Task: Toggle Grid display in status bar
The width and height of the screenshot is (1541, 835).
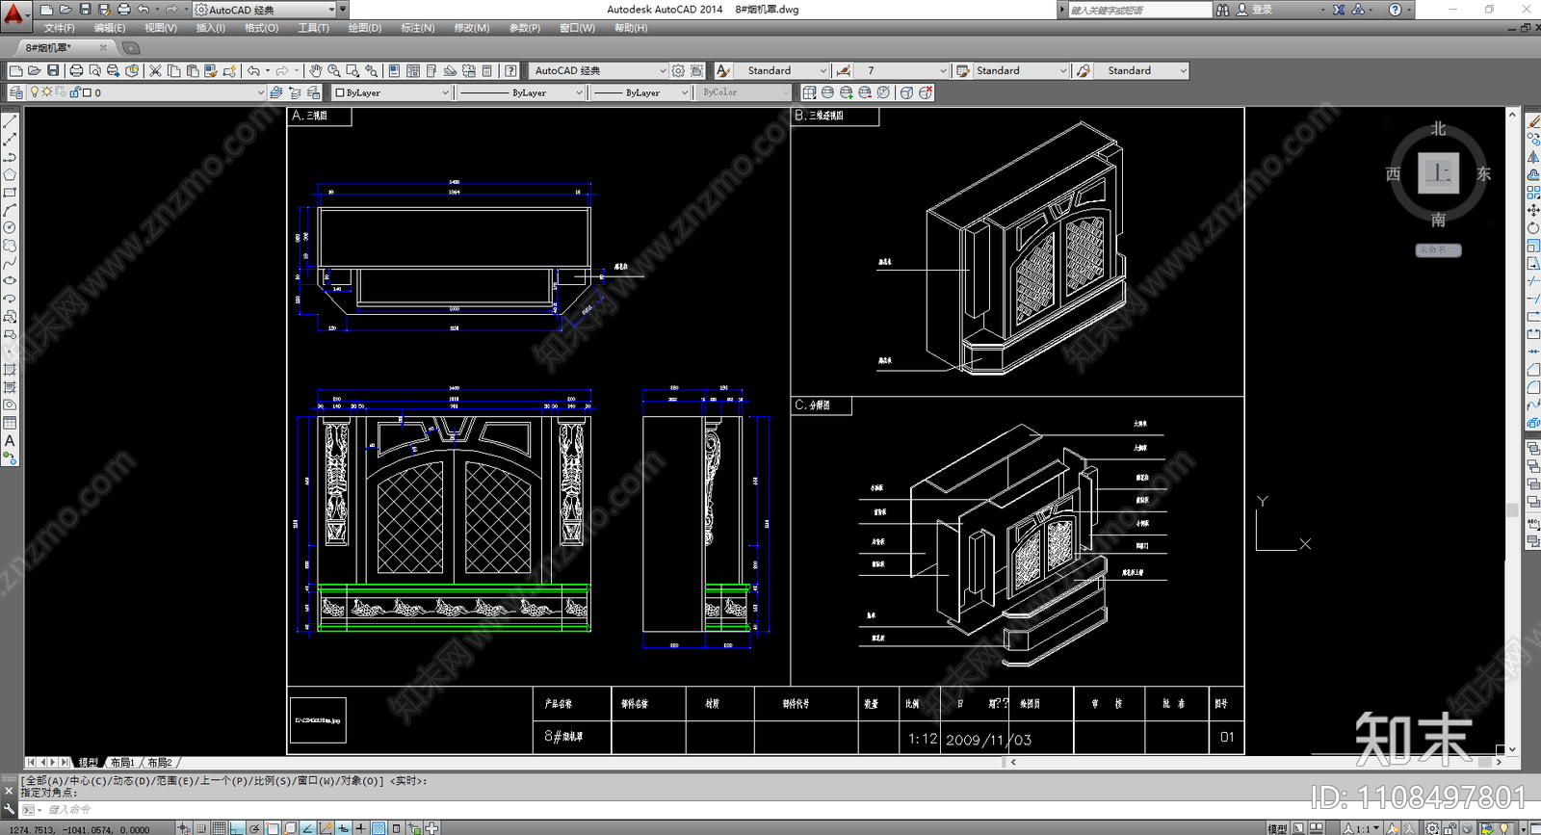Action: [220, 828]
